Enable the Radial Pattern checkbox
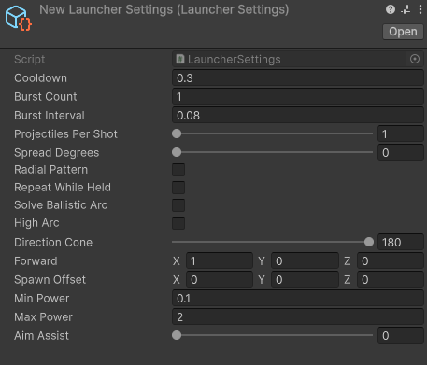This screenshot has height=365, width=427. click(178, 170)
